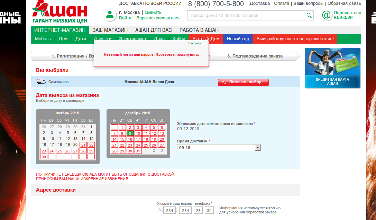
Task: Switch to АШАН ДЛЯ ВАС tab
Action: (154, 30)
